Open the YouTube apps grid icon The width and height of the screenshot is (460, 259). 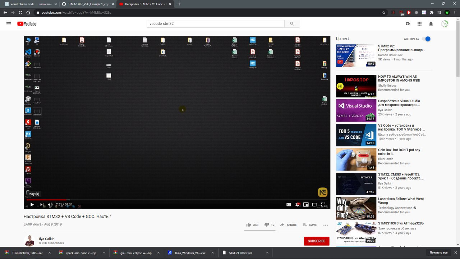419,24
